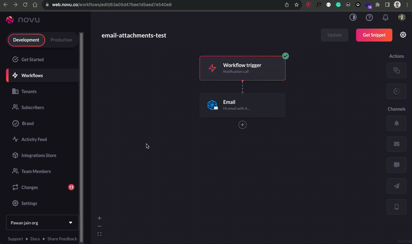Viewport: 412px width, 244px height.
Task: Open Team Members page
Action: [42, 171]
